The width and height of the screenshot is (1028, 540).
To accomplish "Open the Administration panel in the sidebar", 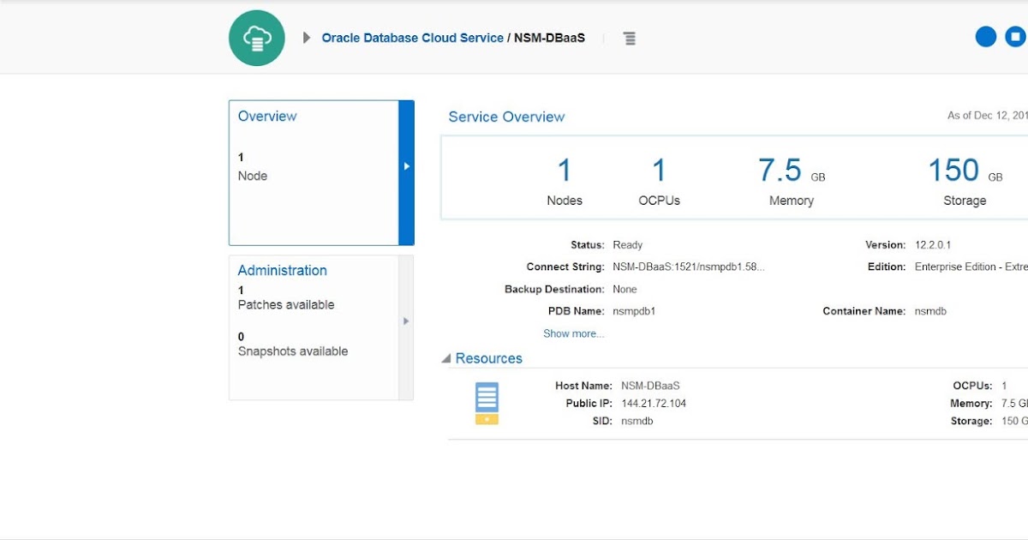I will [282, 270].
